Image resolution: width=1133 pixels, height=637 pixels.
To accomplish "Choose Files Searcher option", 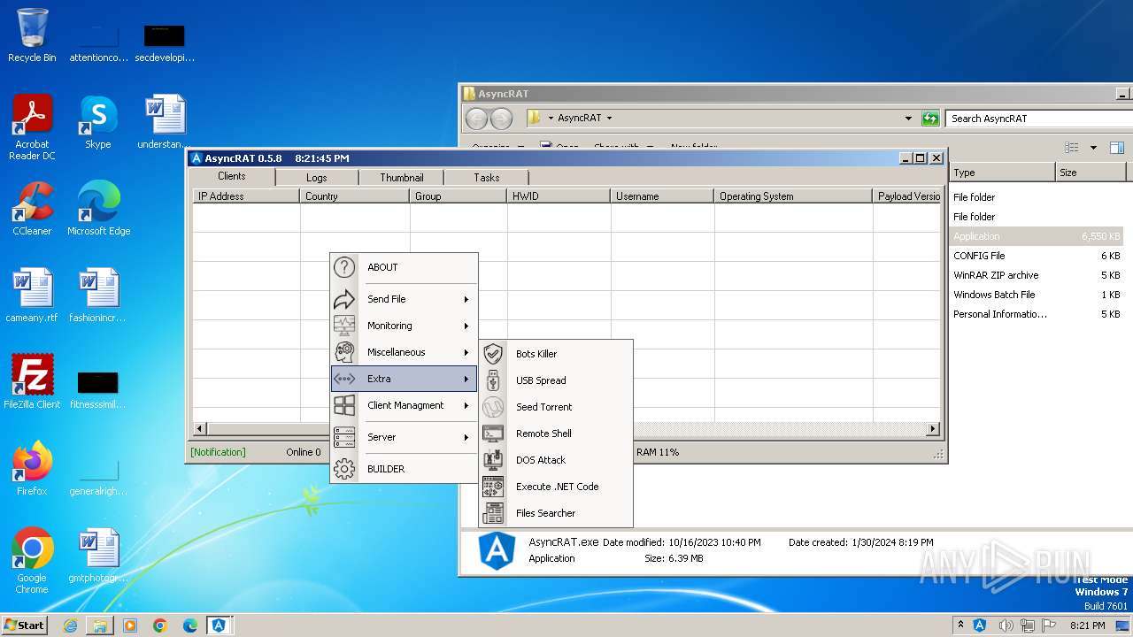I will pyautogui.click(x=556, y=513).
